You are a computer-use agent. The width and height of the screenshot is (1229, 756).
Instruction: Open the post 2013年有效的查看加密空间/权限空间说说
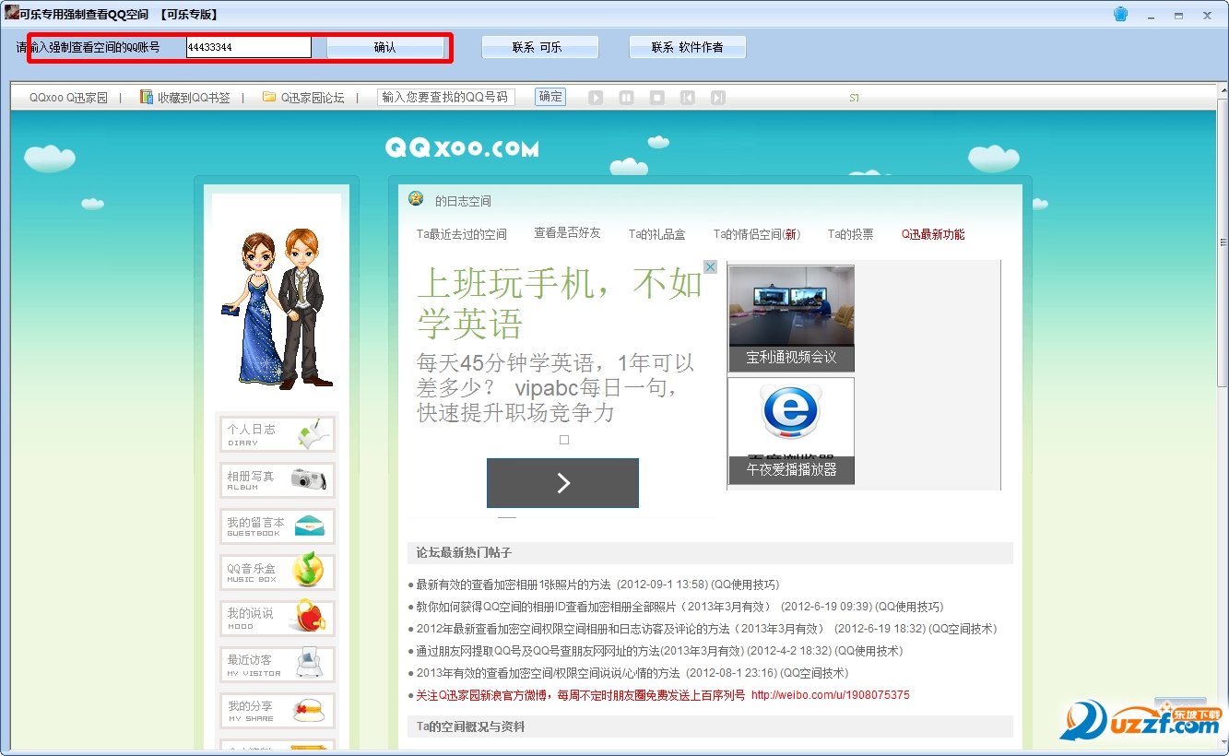pos(548,673)
